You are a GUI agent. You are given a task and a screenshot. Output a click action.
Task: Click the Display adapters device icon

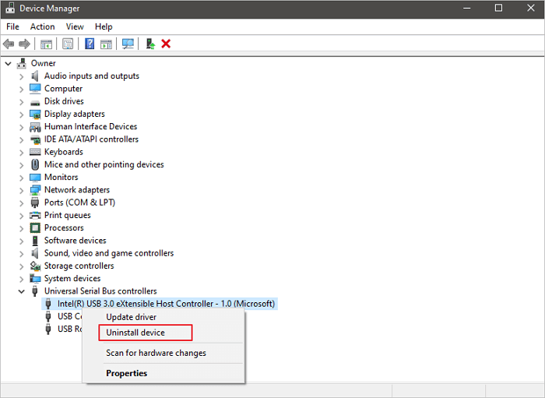(35, 114)
